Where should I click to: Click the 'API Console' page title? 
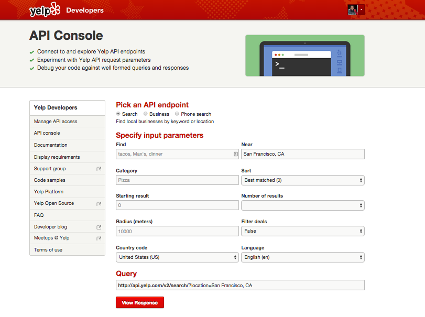pos(66,36)
